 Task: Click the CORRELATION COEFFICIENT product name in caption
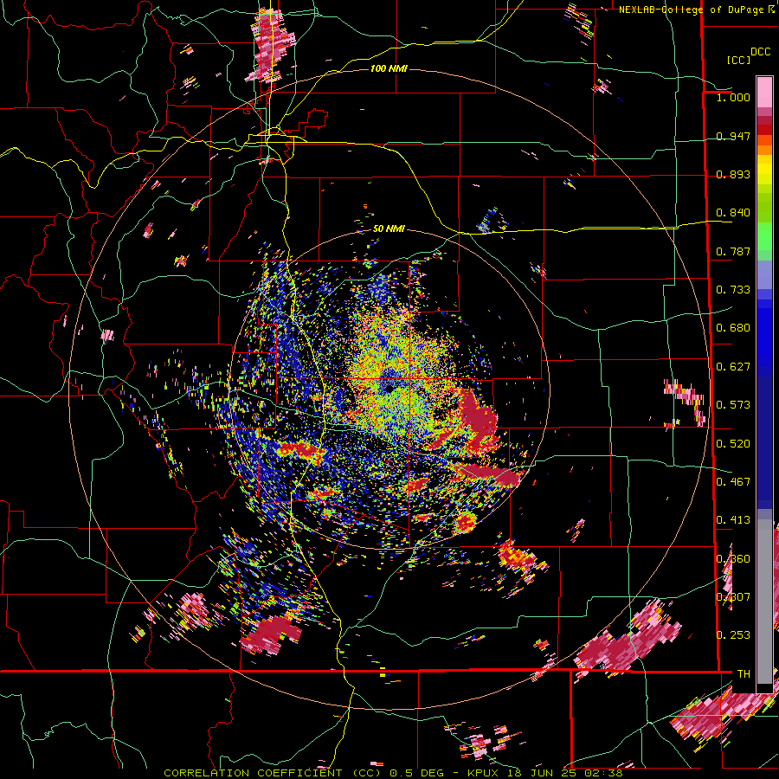click(x=253, y=773)
